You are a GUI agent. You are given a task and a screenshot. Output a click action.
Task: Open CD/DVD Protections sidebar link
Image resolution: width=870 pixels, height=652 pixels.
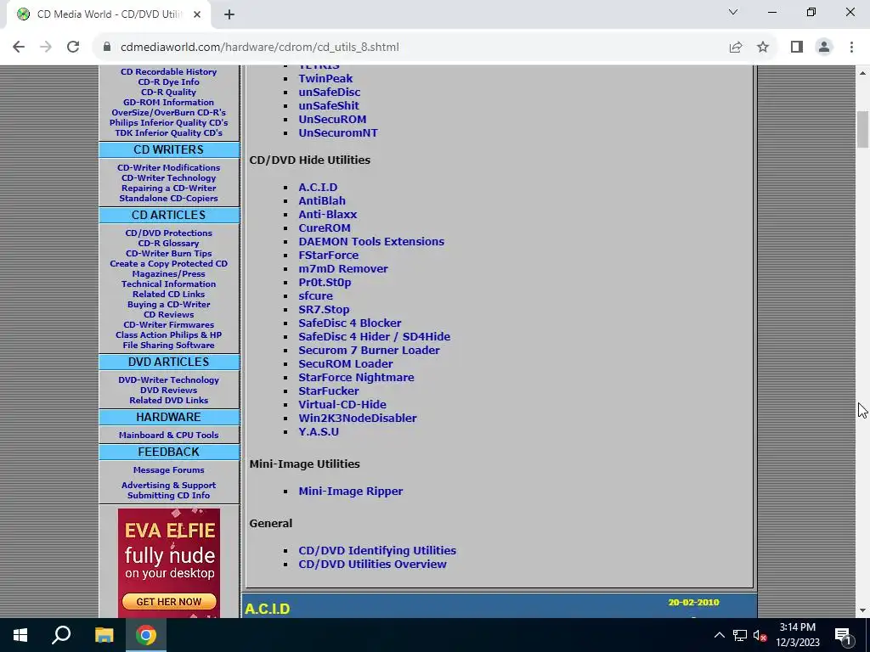click(169, 233)
